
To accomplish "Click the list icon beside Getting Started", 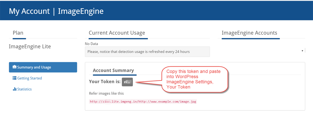I will (14, 78).
